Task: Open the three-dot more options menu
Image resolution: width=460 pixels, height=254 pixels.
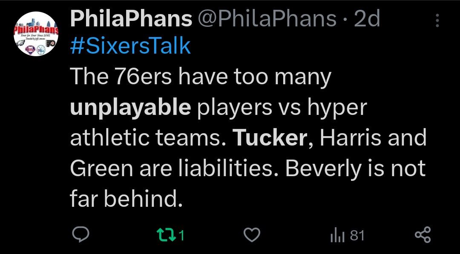Action: tap(437, 20)
